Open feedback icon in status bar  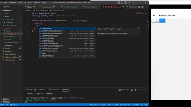click(142, 105)
